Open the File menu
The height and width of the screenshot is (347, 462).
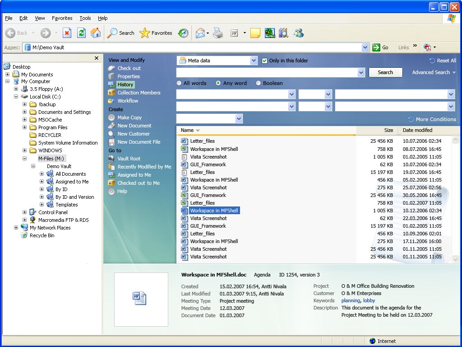(9, 18)
